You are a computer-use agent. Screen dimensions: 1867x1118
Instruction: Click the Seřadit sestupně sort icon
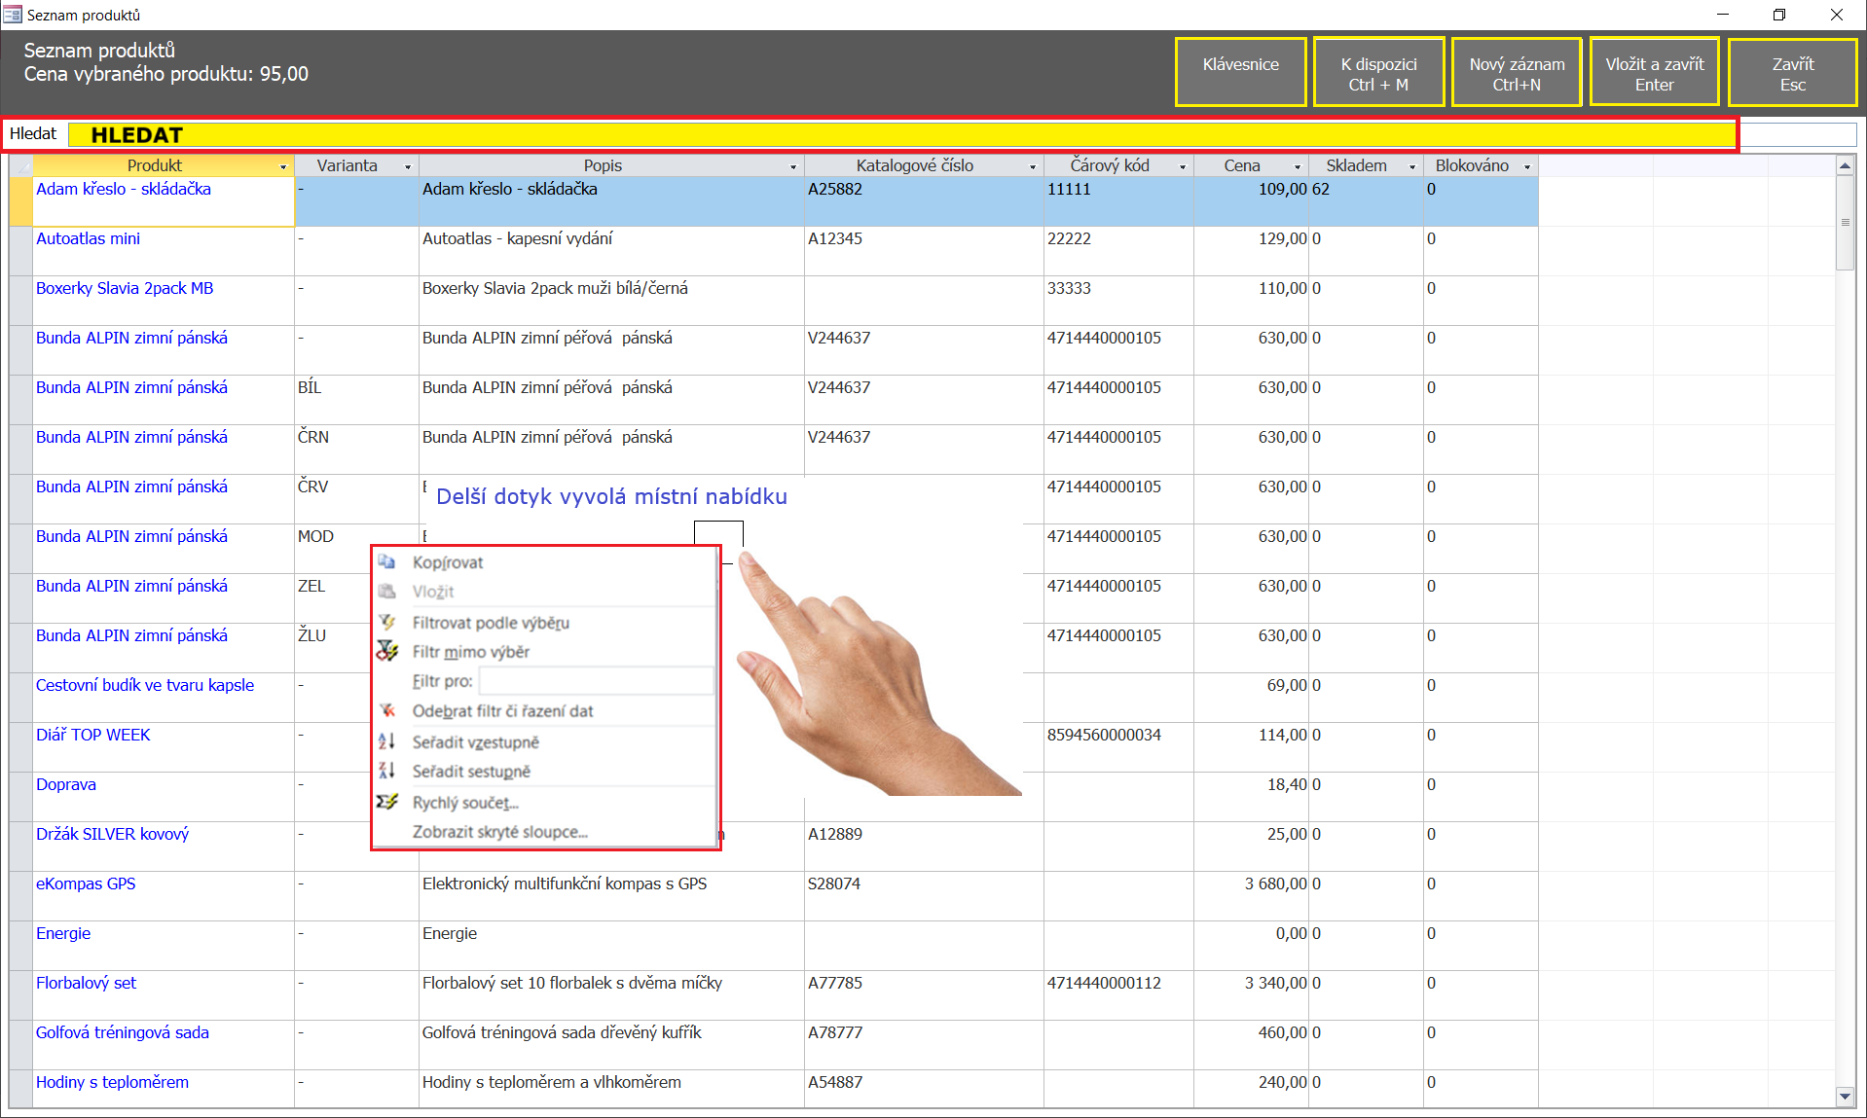point(387,772)
